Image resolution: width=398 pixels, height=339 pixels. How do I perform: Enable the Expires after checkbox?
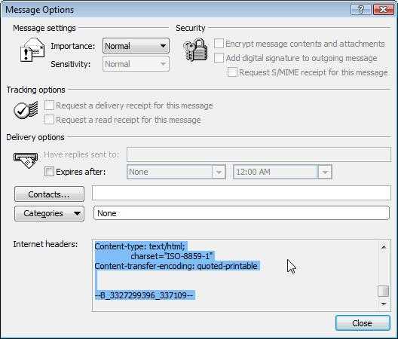point(49,172)
